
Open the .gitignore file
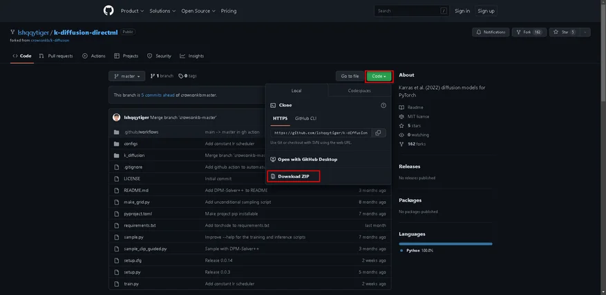133,167
